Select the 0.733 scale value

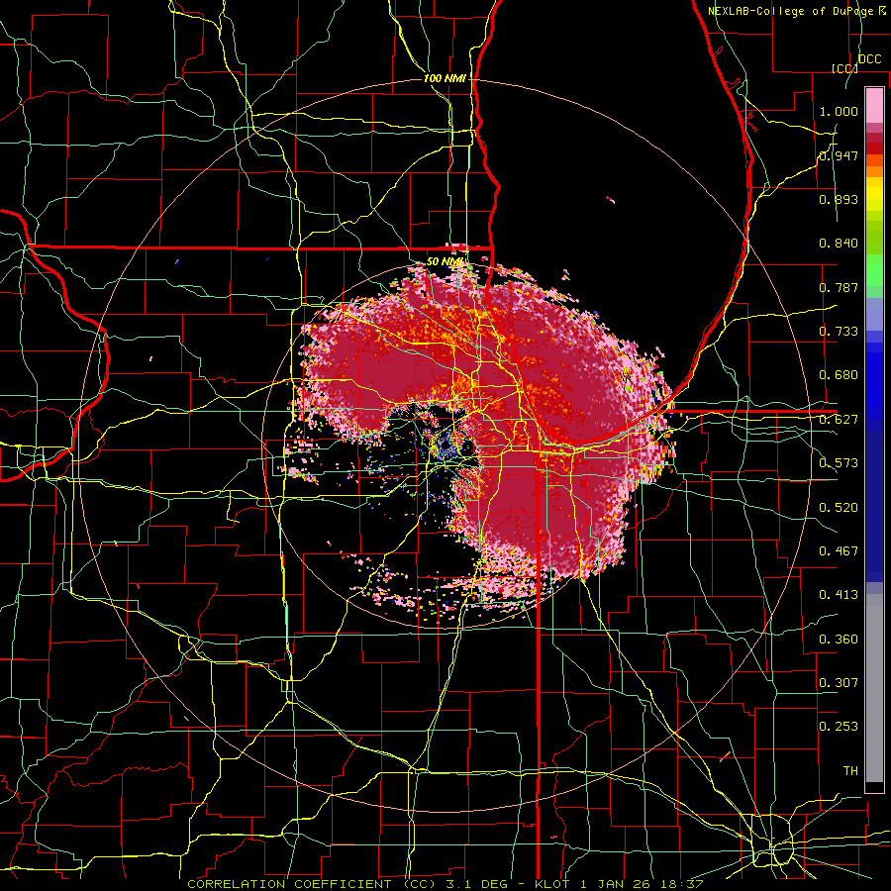pyautogui.click(x=839, y=332)
